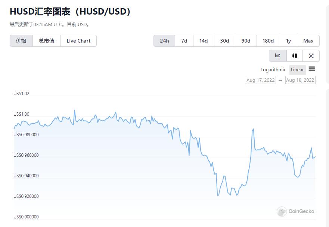The width and height of the screenshot is (329, 227).
Task: Select the 价格 price tab
Action: click(x=21, y=41)
